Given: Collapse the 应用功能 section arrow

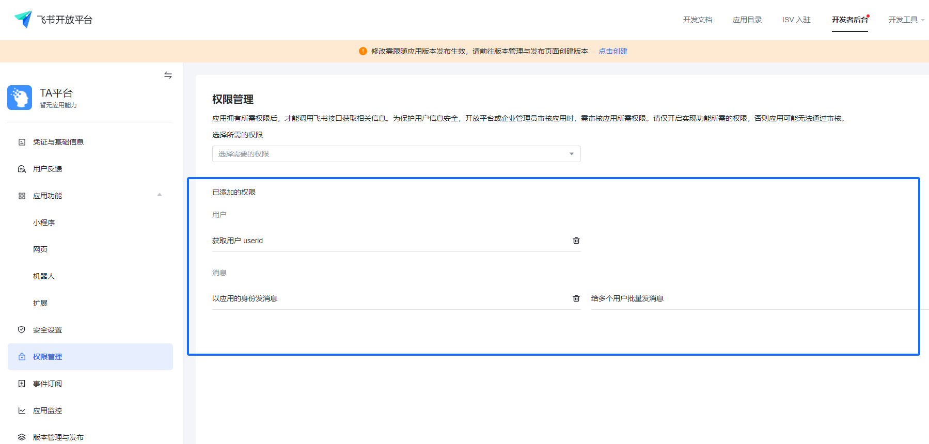Looking at the screenshot, I should coord(160,195).
